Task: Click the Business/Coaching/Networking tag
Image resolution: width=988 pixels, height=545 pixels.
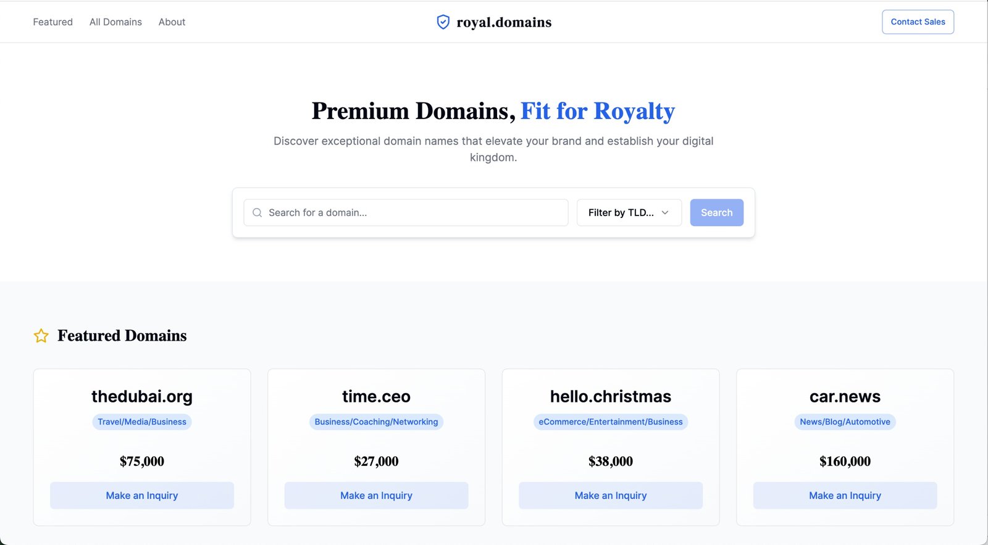Action: pyautogui.click(x=376, y=422)
